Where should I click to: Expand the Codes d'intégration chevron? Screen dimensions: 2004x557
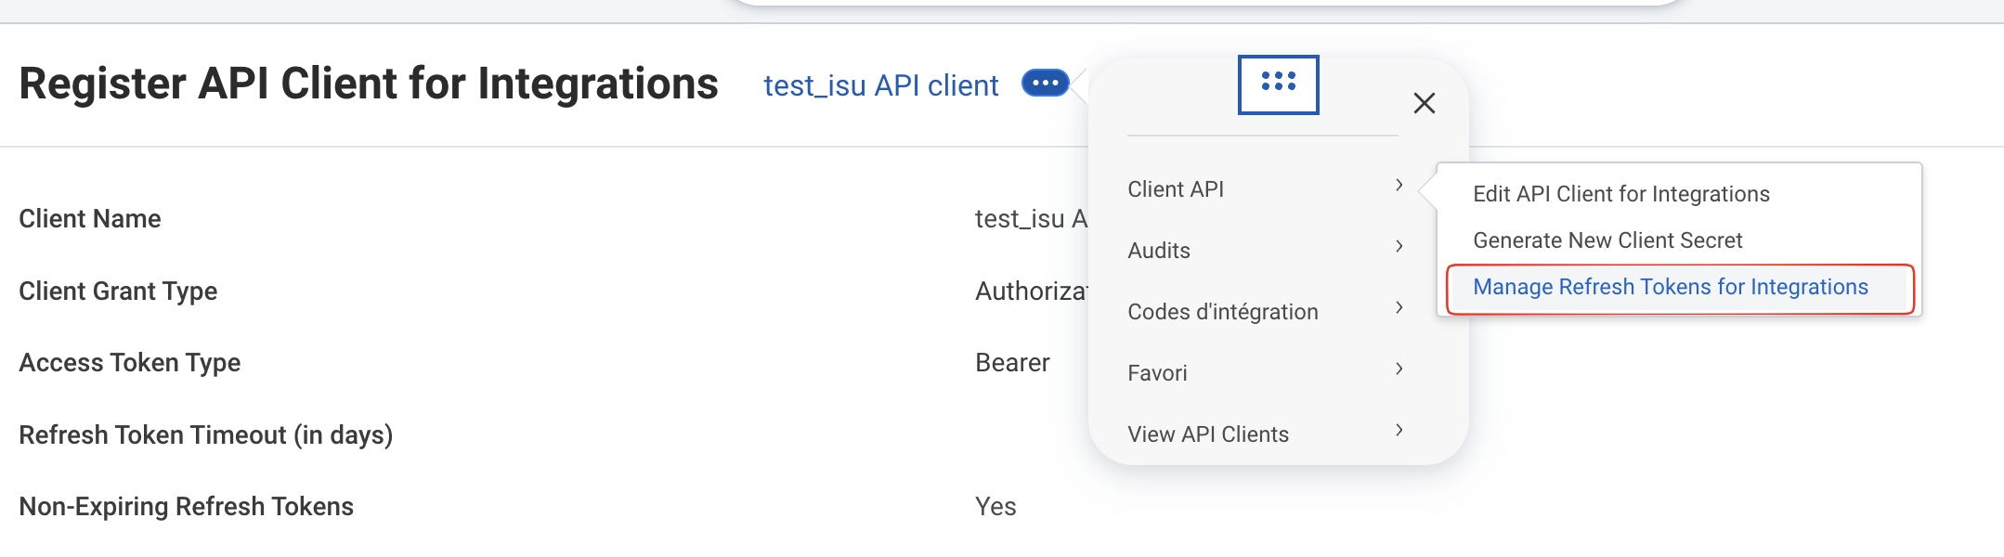tap(1399, 308)
